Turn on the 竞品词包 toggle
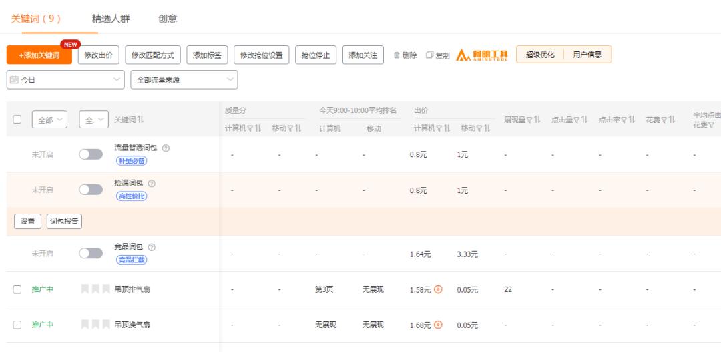721x352 pixels. (91, 254)
